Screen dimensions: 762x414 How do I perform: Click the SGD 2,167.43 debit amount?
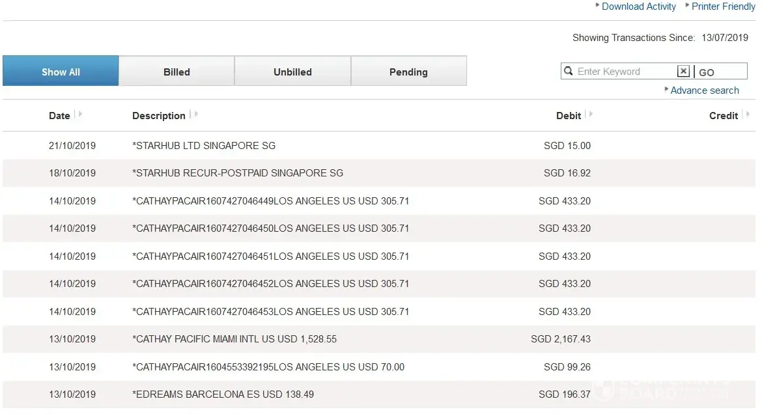(561, 339)
